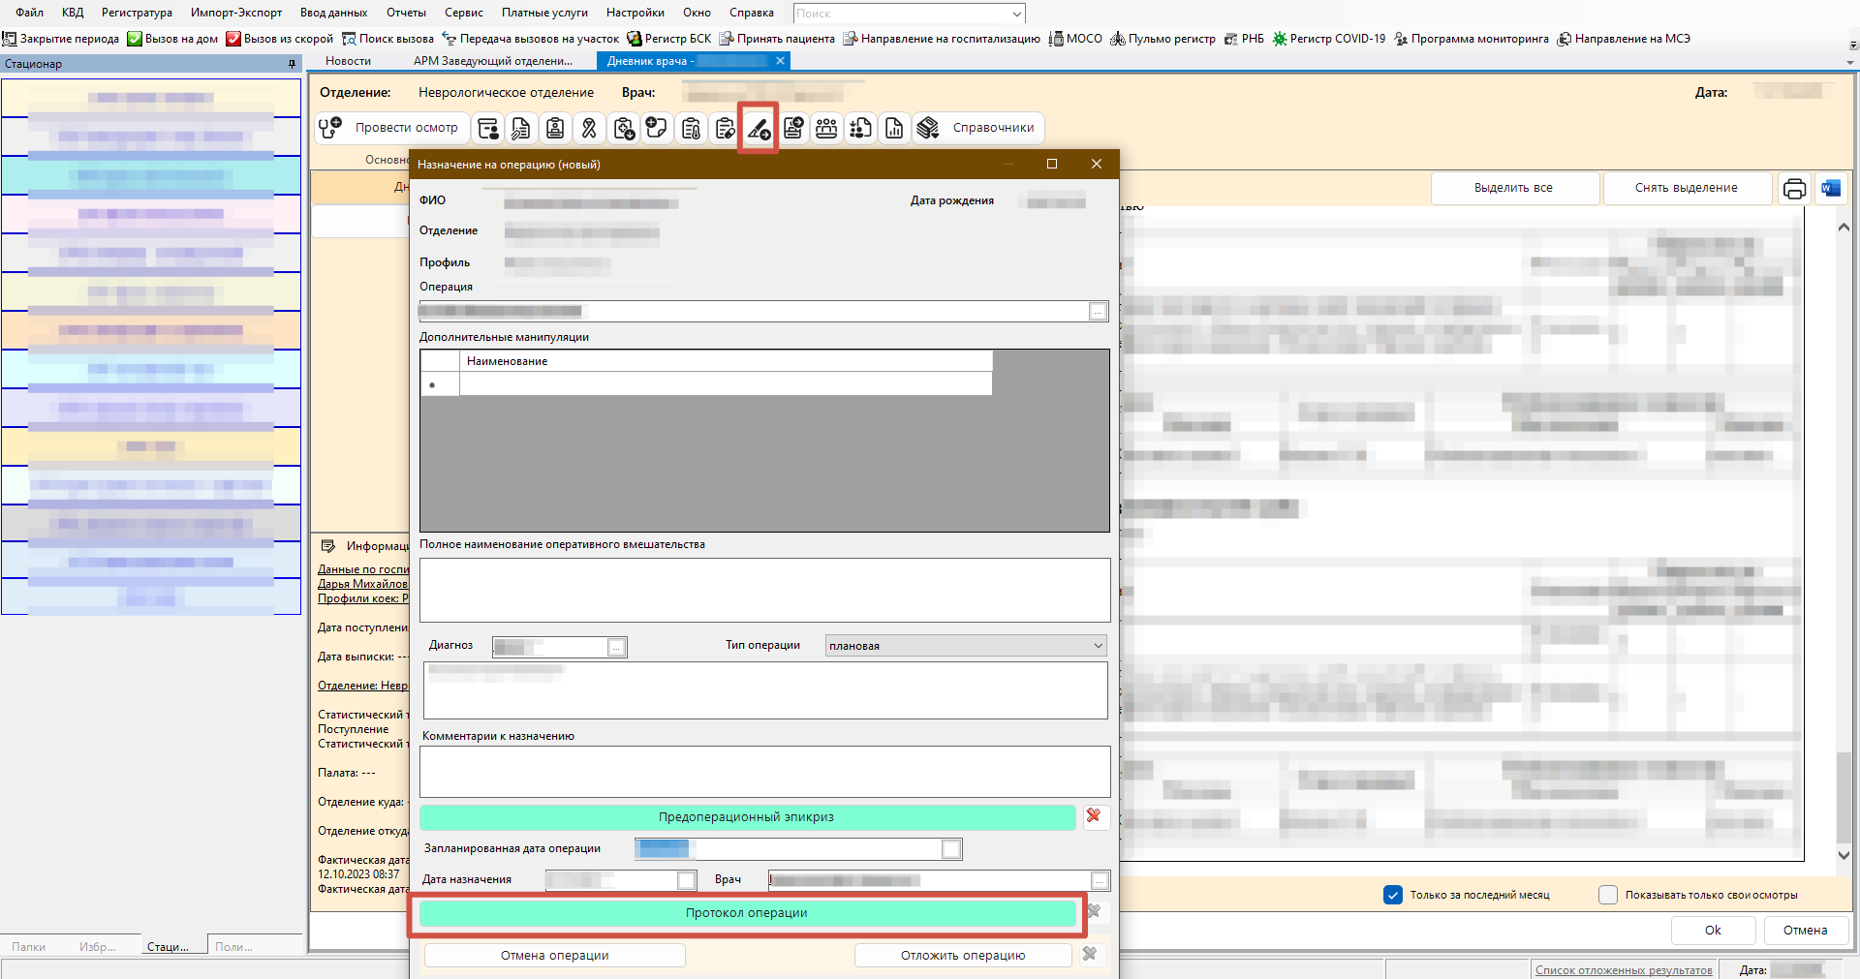Open the Настройки menu
This screenshot has width=1860, height=979.
[x=635, y=13]
